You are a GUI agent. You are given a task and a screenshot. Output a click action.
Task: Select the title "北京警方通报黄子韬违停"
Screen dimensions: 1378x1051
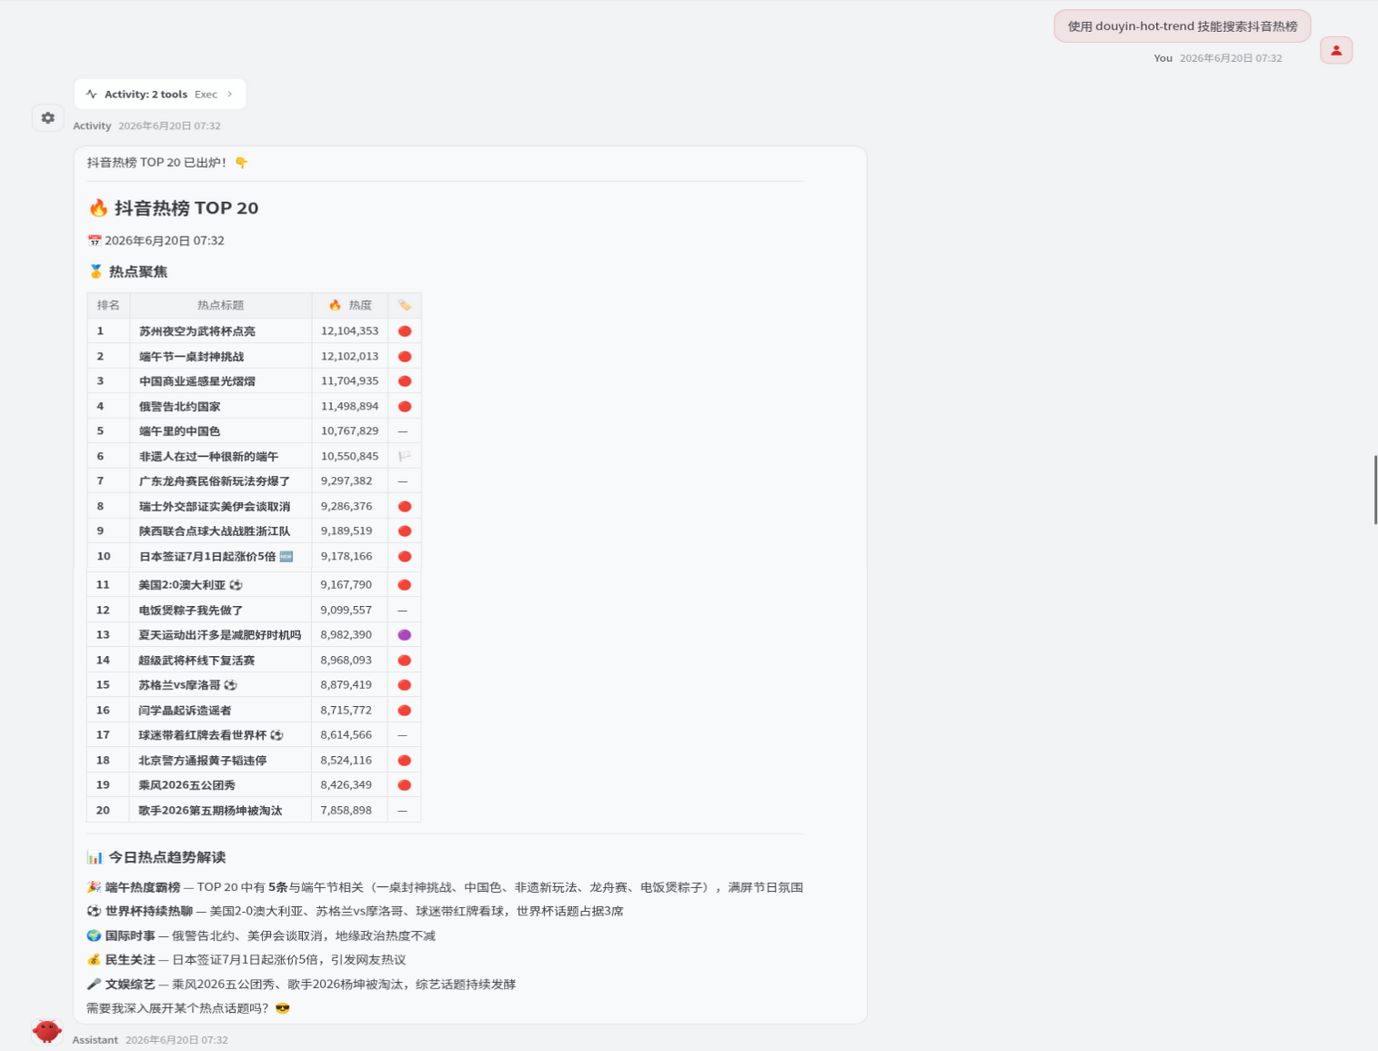point(203,761)
